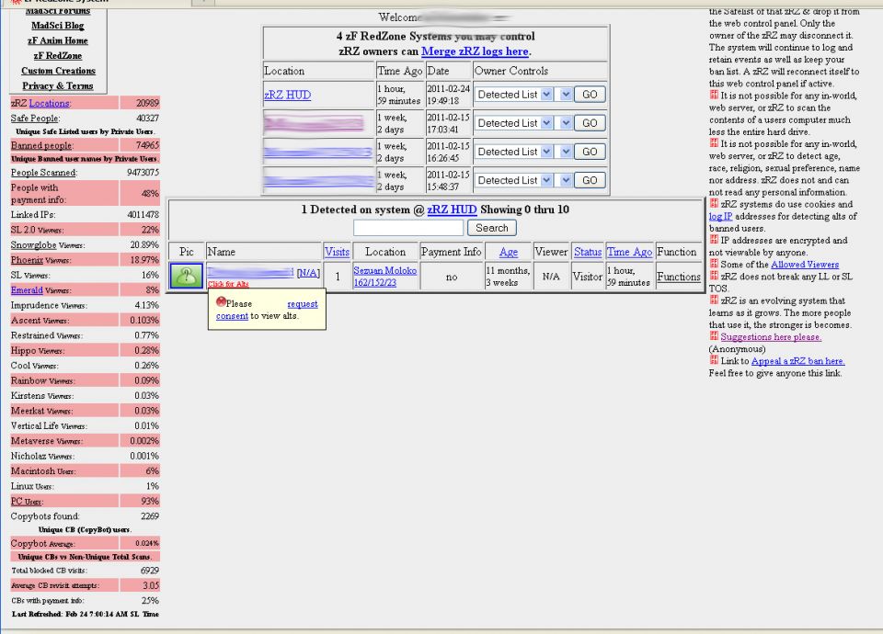Open zRZ HUD link in the Detected heading

point(452,209)
